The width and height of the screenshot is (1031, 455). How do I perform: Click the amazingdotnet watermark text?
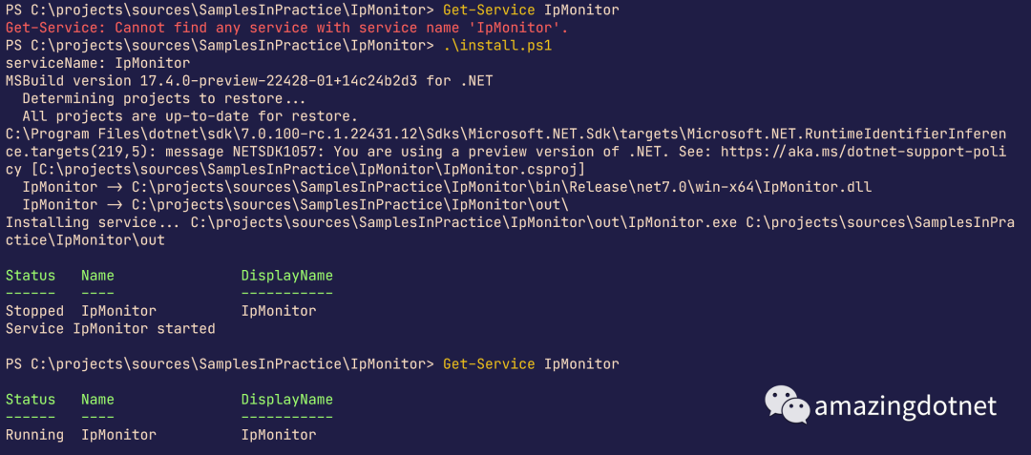click(x=905, y=407)
